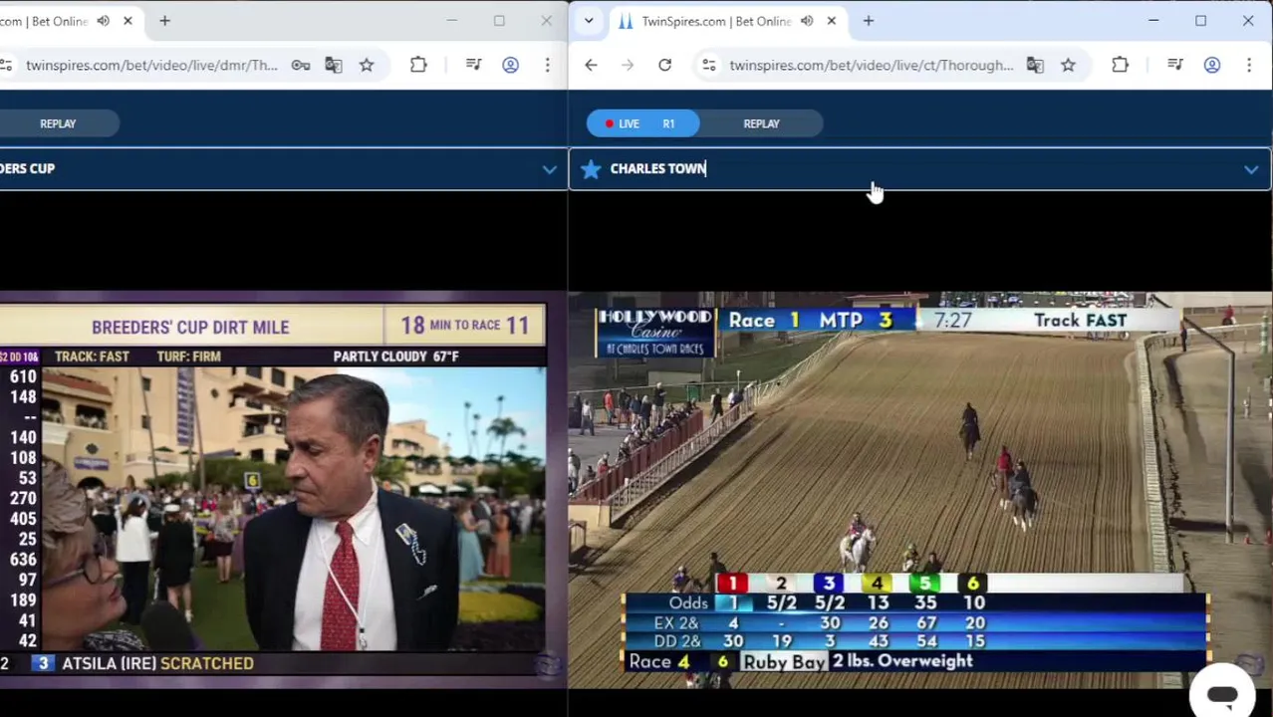Minimize the right browser window

(x=1152, y=21)
